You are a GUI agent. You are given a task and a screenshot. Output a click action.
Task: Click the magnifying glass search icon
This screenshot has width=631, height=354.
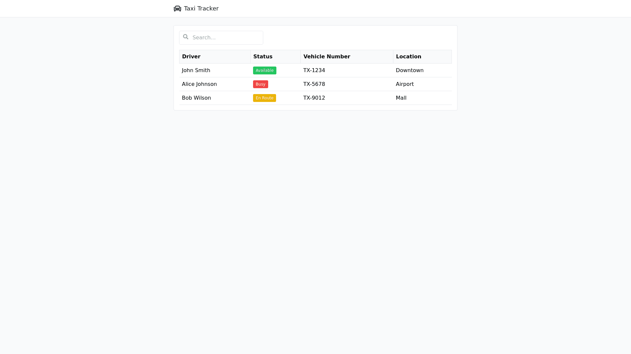[186, 37]
